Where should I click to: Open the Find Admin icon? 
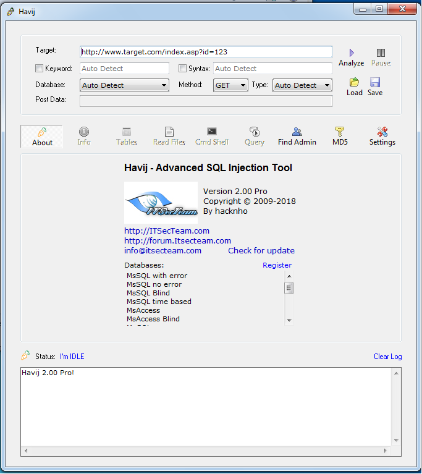pyautogui.click(x=297, y=132)
